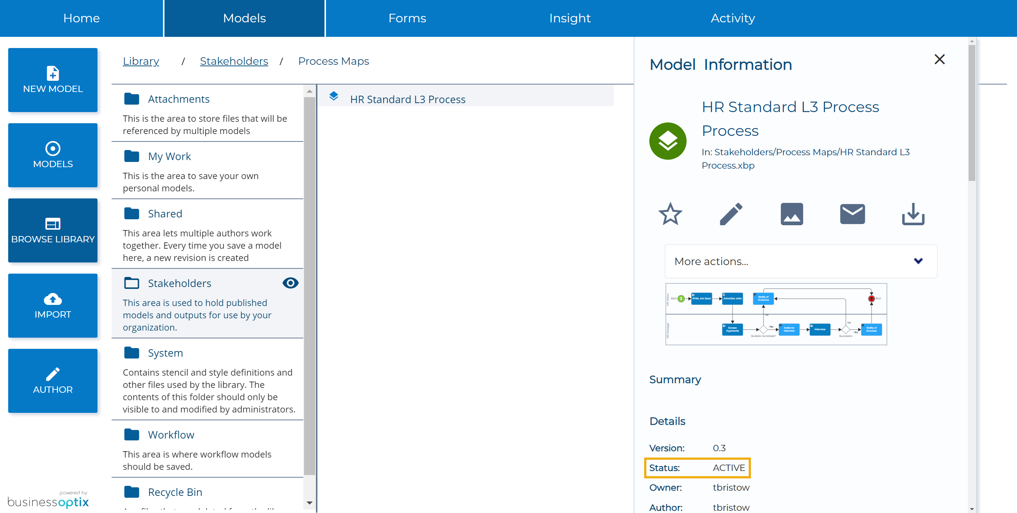Image resolution: width=1017 pixels, height=513 pixels.
Task: Click the process diagram thumbnail
Action: tap(775, 313)
